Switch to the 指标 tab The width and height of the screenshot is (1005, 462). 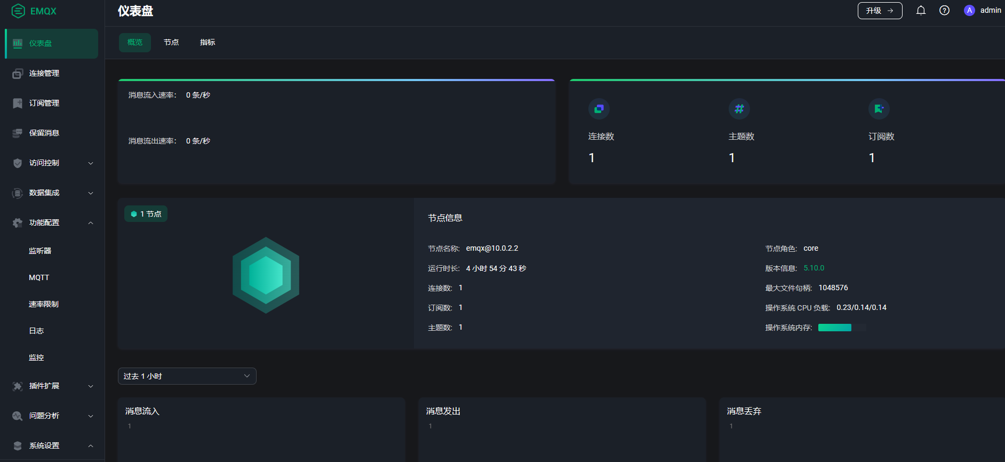point(208,43)
